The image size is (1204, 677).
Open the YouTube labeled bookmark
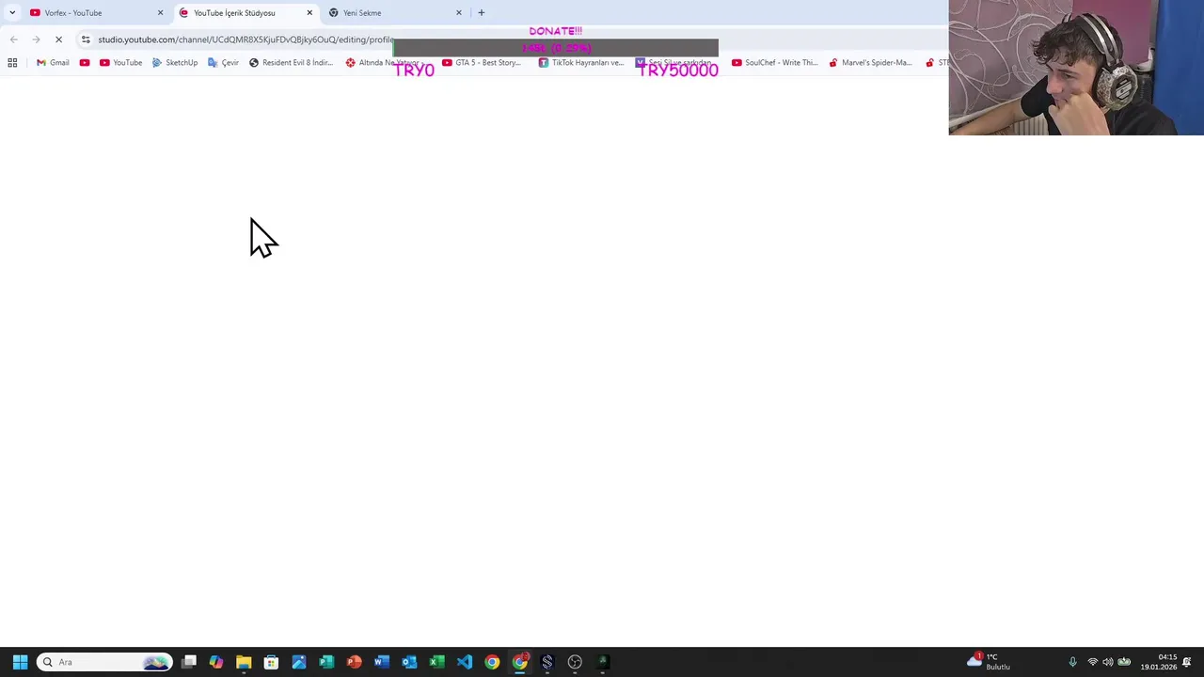(120, 62)
